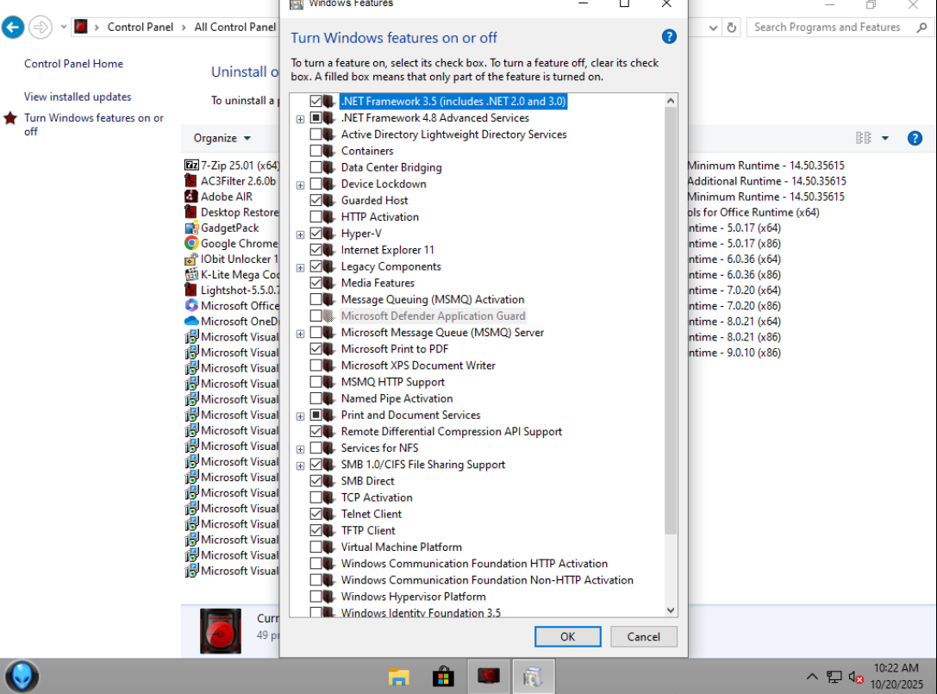The height and width of the screenshot is (694, 937).
Task: Check HTTP Activation checkbox
Action: click(316, 216)
